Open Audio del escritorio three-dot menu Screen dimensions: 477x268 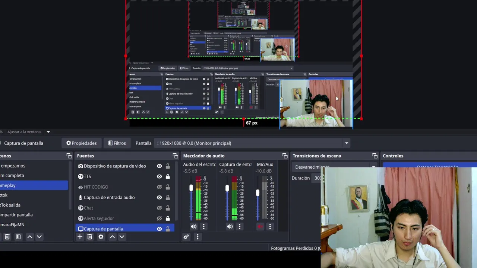[x=203, y=226]
